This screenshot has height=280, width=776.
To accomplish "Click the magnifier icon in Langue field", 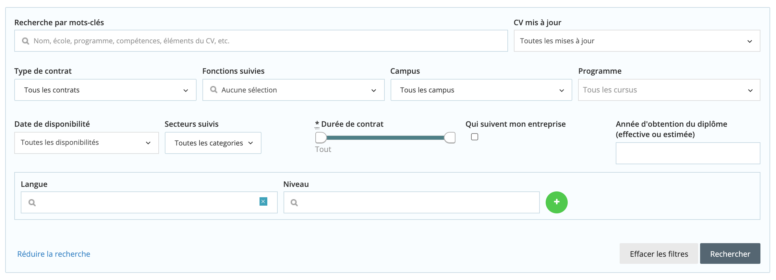I will coord(32,203).
